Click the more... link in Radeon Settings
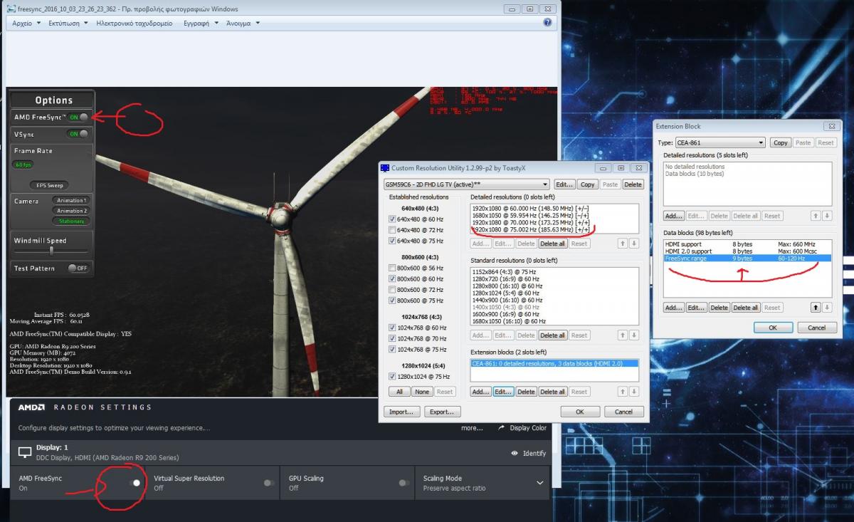This screenshot has width=854, height=522. 472,428
